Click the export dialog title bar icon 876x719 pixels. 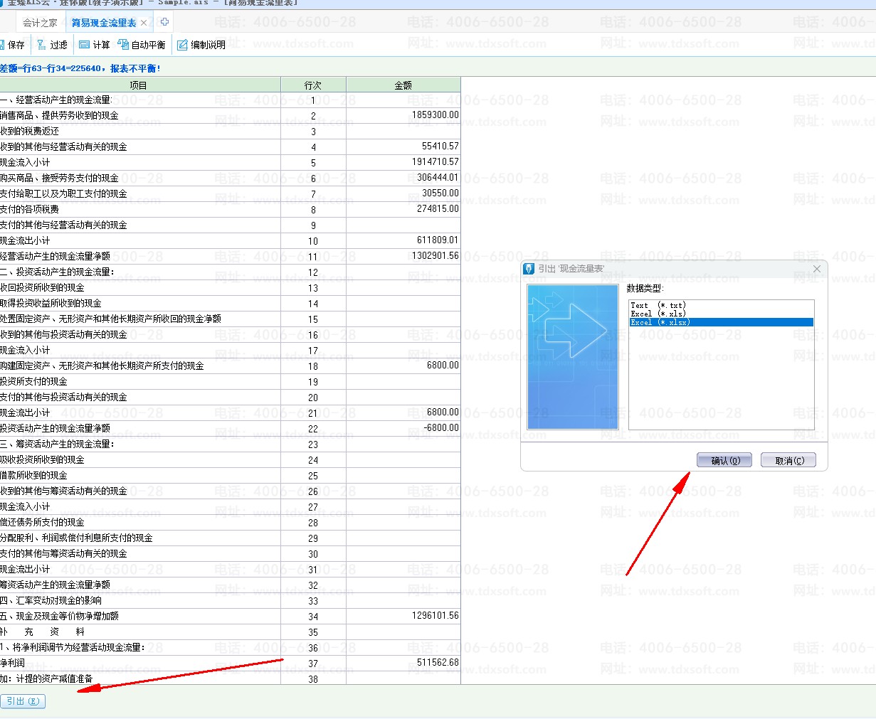click(x=529, y=269)
